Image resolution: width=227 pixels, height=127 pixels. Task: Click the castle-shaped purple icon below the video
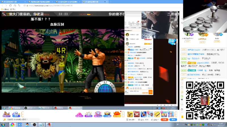(6, 114)
